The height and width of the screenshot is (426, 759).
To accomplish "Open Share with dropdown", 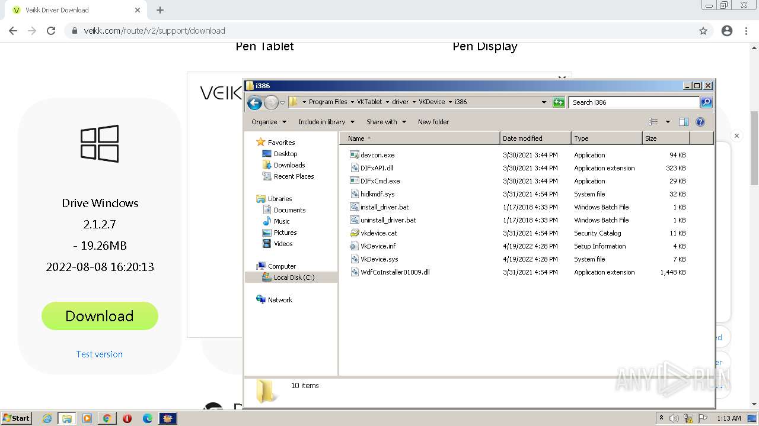I will point(386,122).
